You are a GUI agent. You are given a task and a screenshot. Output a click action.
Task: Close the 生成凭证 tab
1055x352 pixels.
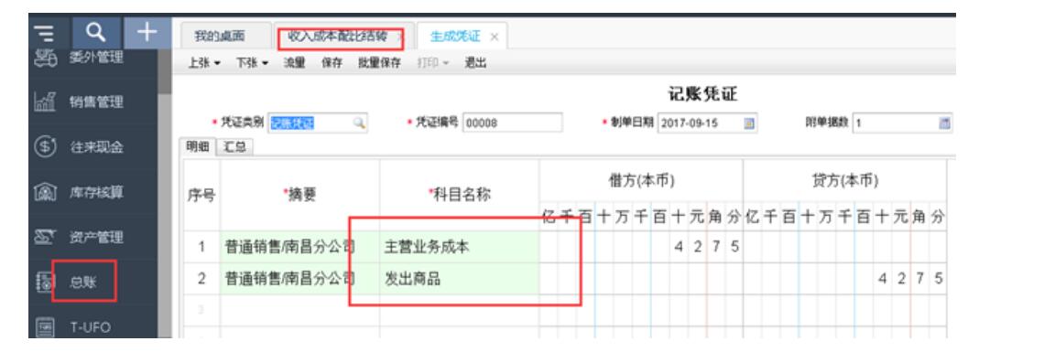click(494, 37)
